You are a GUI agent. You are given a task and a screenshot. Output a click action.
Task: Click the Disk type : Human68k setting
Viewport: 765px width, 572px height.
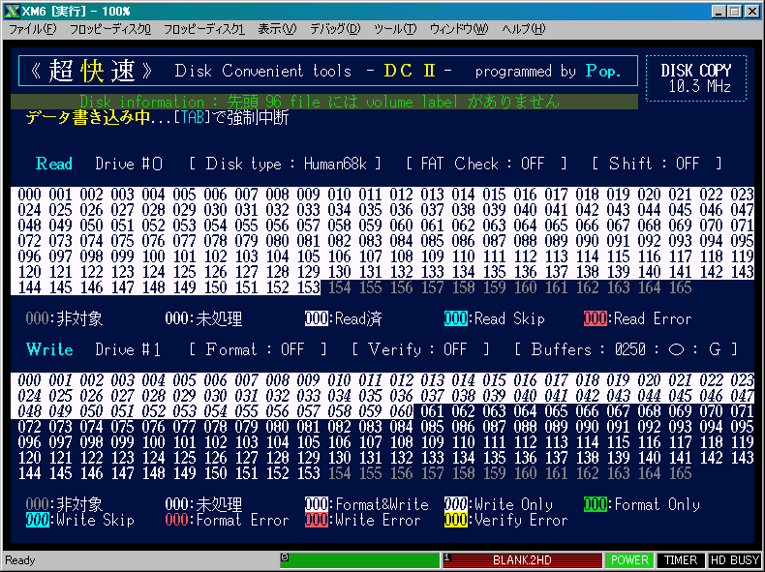286,164
